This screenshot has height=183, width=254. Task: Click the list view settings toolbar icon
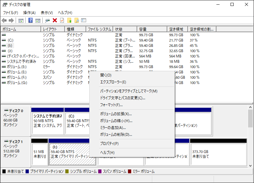click(x=84, y=20)
